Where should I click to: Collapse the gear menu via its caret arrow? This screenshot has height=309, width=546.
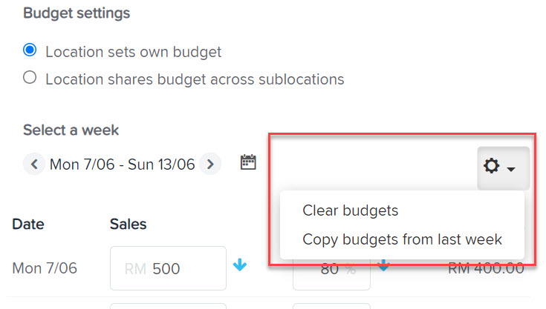[511, 169]
